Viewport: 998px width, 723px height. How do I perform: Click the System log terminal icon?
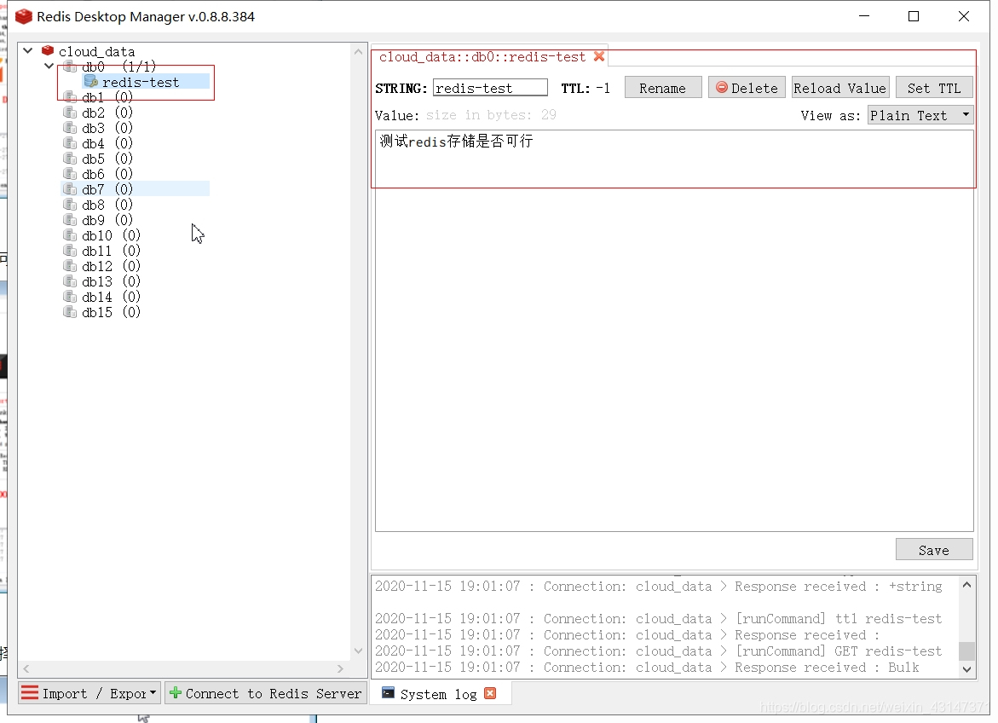[389, 693]
